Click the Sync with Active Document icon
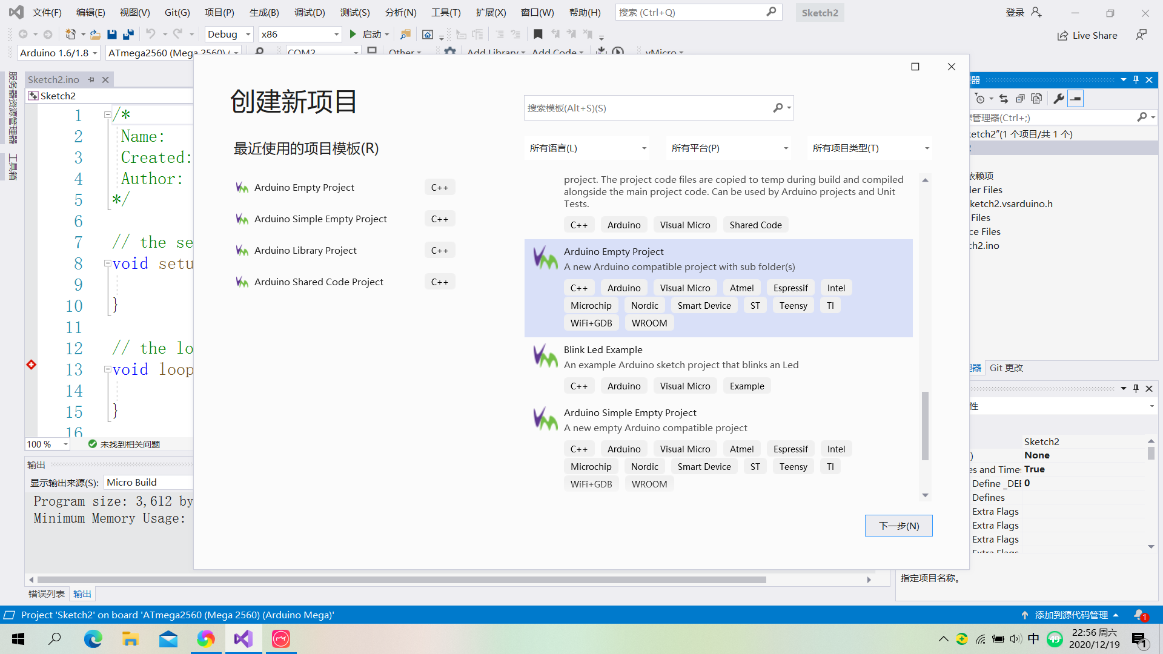This screenshot has width=1163, height=654. 1004,99
